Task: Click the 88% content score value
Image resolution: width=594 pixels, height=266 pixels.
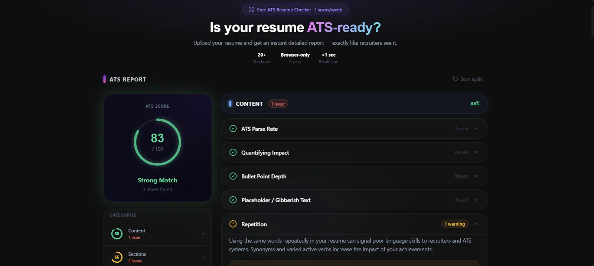Action: click(475, 104)
